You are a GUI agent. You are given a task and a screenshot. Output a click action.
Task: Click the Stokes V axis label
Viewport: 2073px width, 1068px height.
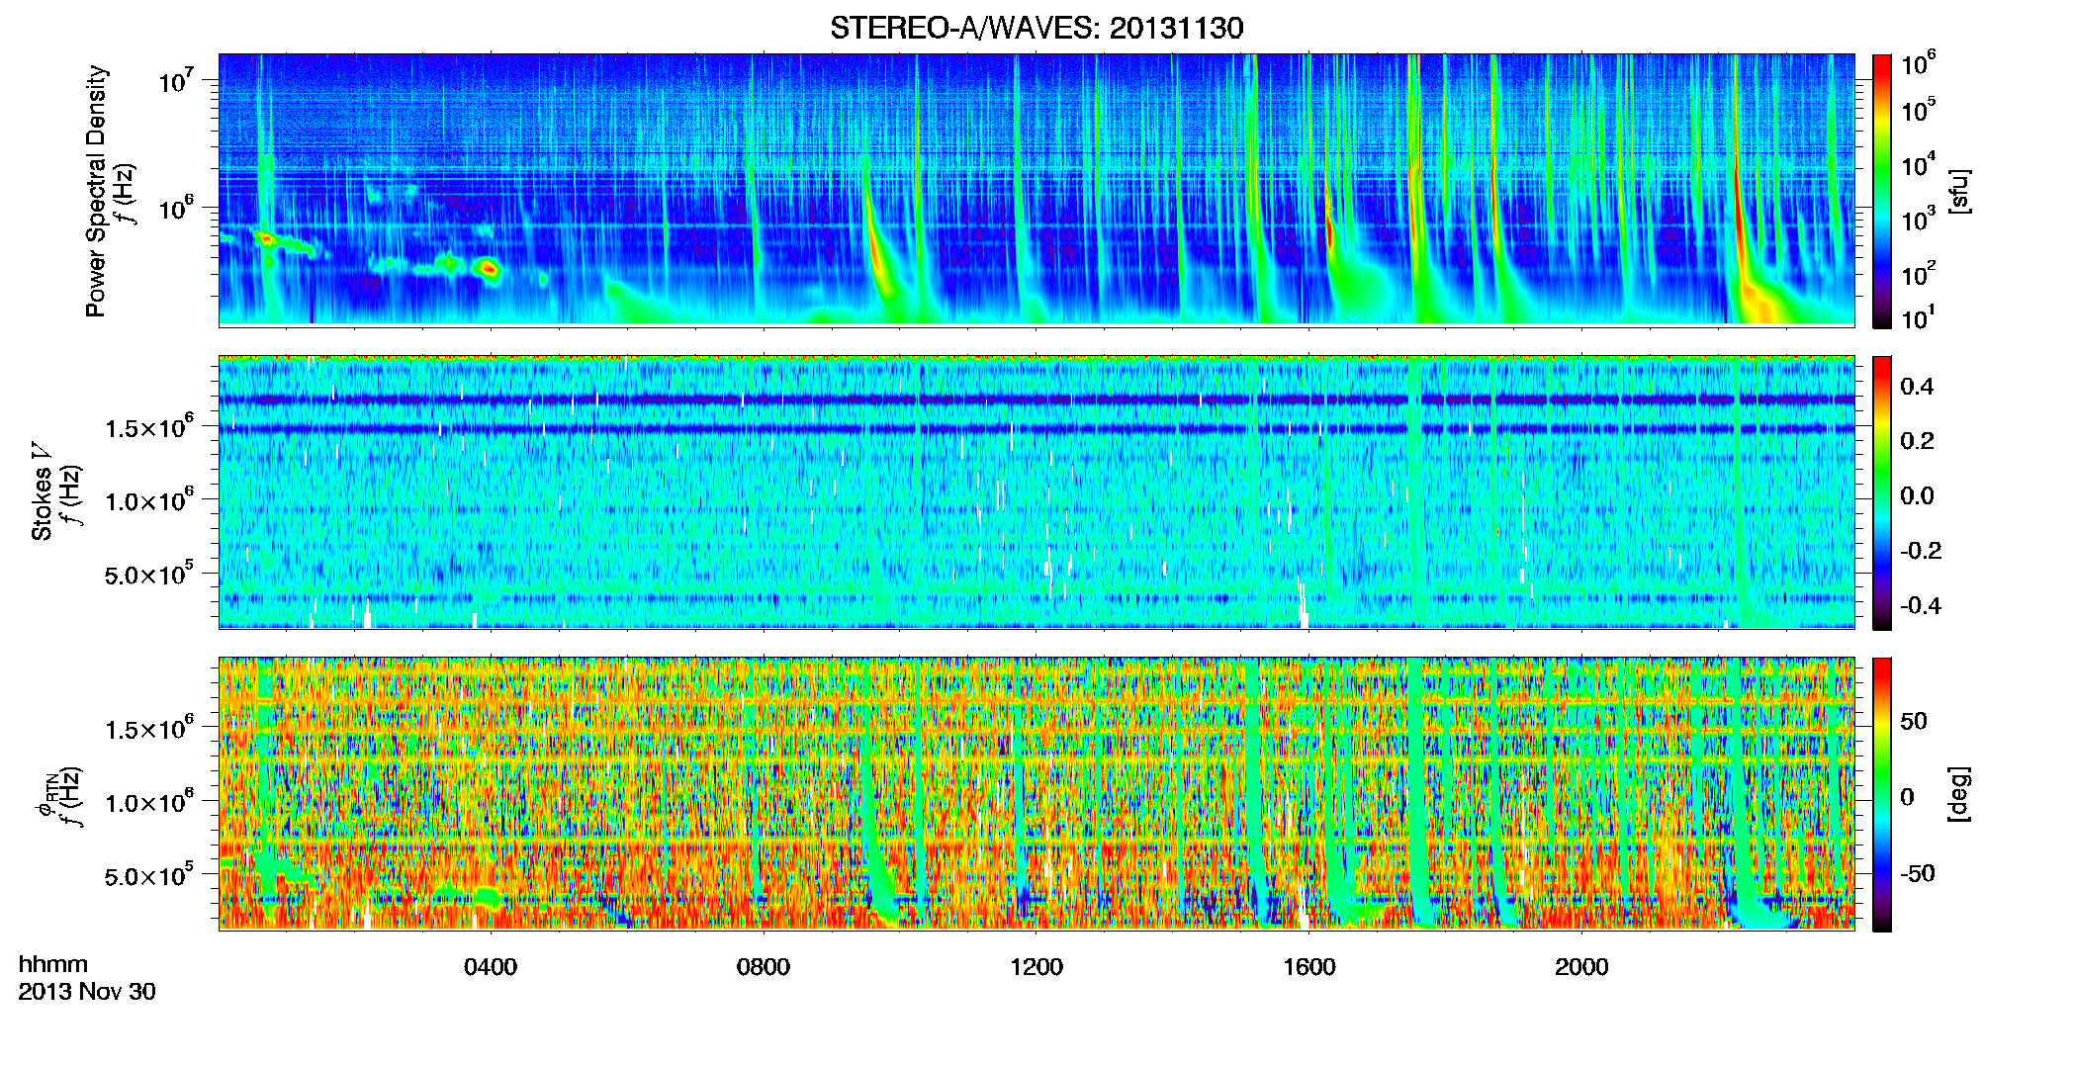click(42, 491)
